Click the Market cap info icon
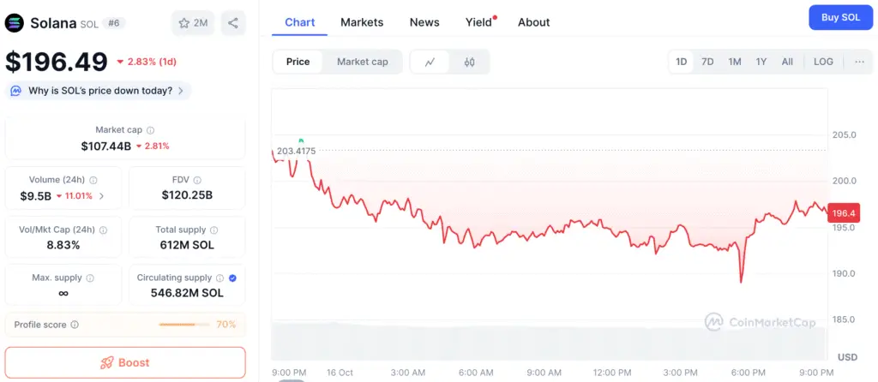 click(151, 130)
